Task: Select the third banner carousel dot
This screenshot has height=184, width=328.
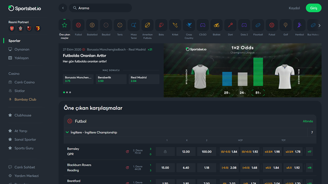Action: pyautogui.click(x=70, y=92)
